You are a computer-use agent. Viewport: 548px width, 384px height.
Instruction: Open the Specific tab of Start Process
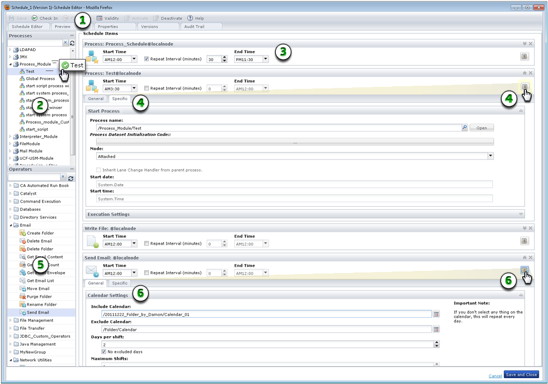tap(119, 98)
